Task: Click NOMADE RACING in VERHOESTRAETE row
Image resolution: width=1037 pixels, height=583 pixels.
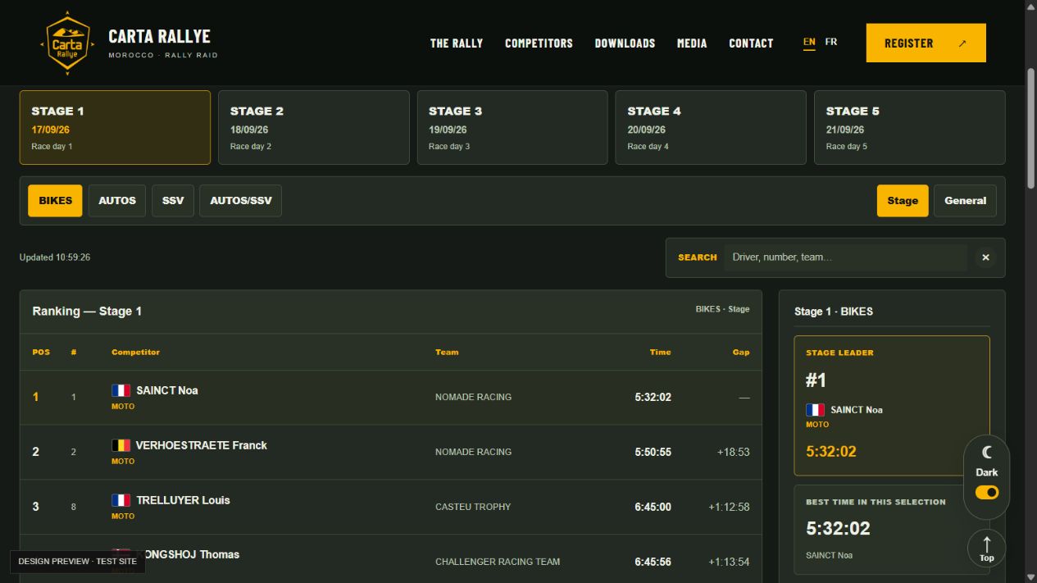Action: tap(473, 452)
